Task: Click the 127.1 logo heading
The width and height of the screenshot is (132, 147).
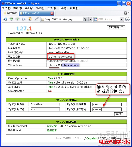Action: click(x=24, y=29)
